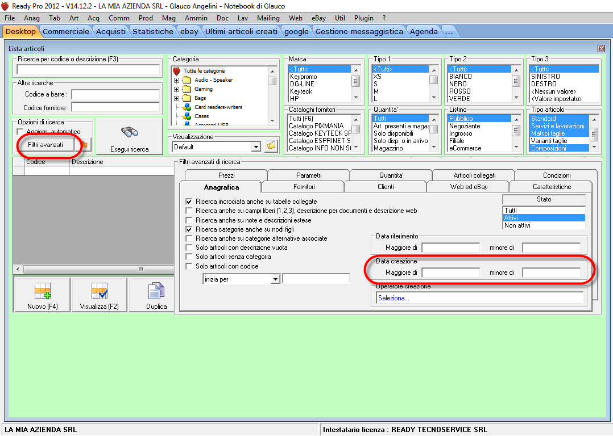613x436 pixels.
Task: Select ROSSO in Tipo 2 list
Action: click(x=479, y=91)
